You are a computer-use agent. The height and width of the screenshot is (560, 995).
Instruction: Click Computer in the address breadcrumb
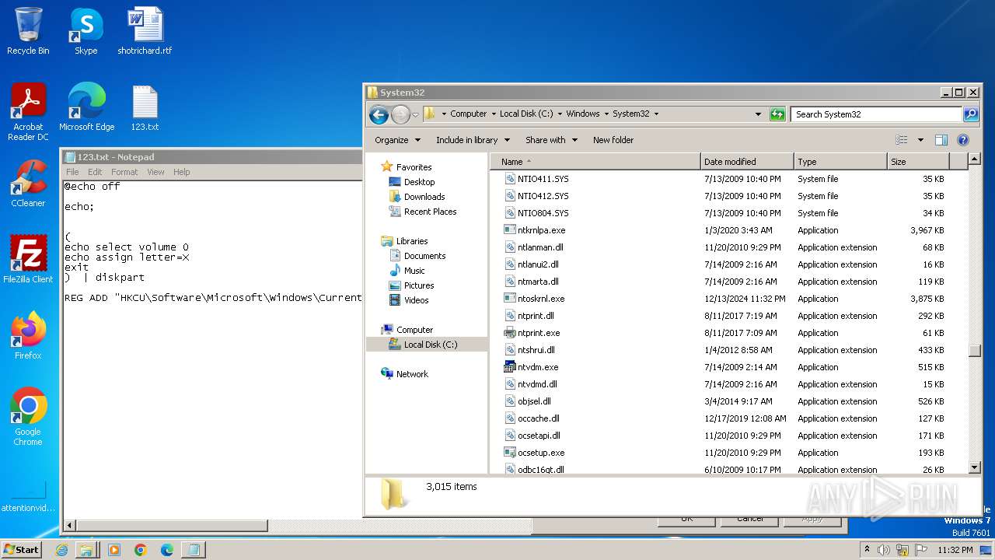coord(468,114)
